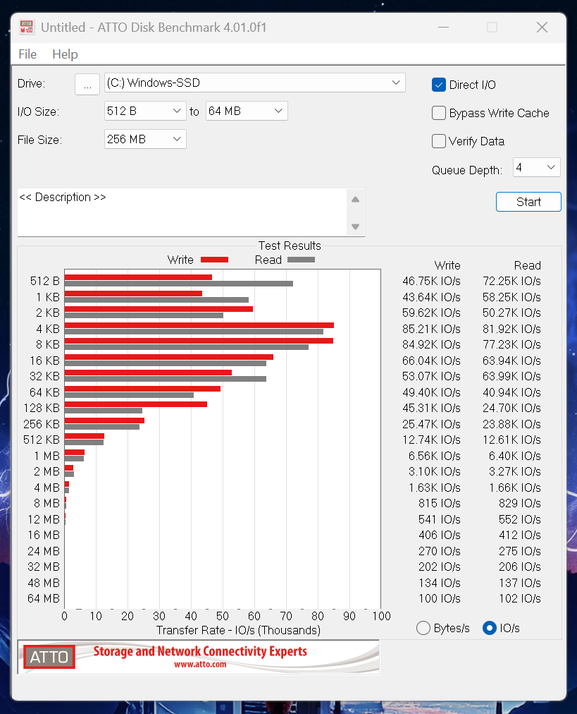Viewport: 577px width, 714px height.
Task: Click the ATTO app icon in title bar
Action: click(x=27, y=28)
